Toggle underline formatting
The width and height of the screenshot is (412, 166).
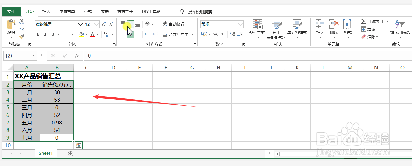tap(52, 34)
